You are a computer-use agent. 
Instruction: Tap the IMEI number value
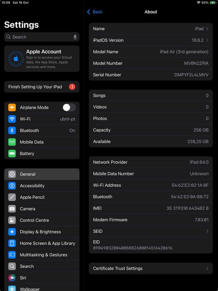[187, 208]
